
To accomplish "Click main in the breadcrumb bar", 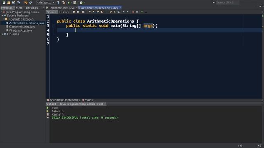I will [88, 100].
